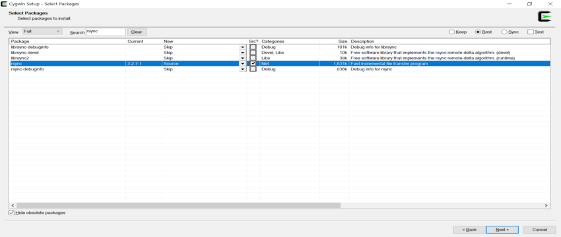
Task: Open the New dropdown for rsync-debuginfo
Action: [243, 69]
